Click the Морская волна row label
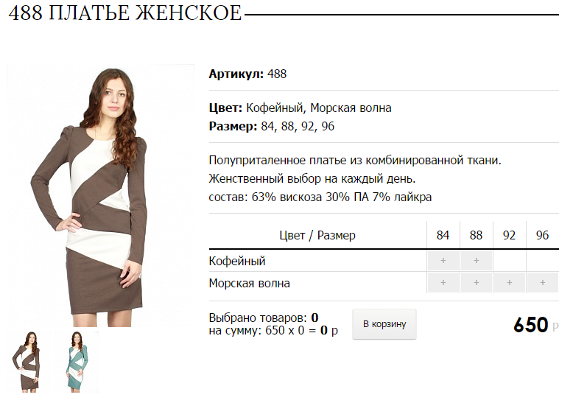 [x=250, y=283]
